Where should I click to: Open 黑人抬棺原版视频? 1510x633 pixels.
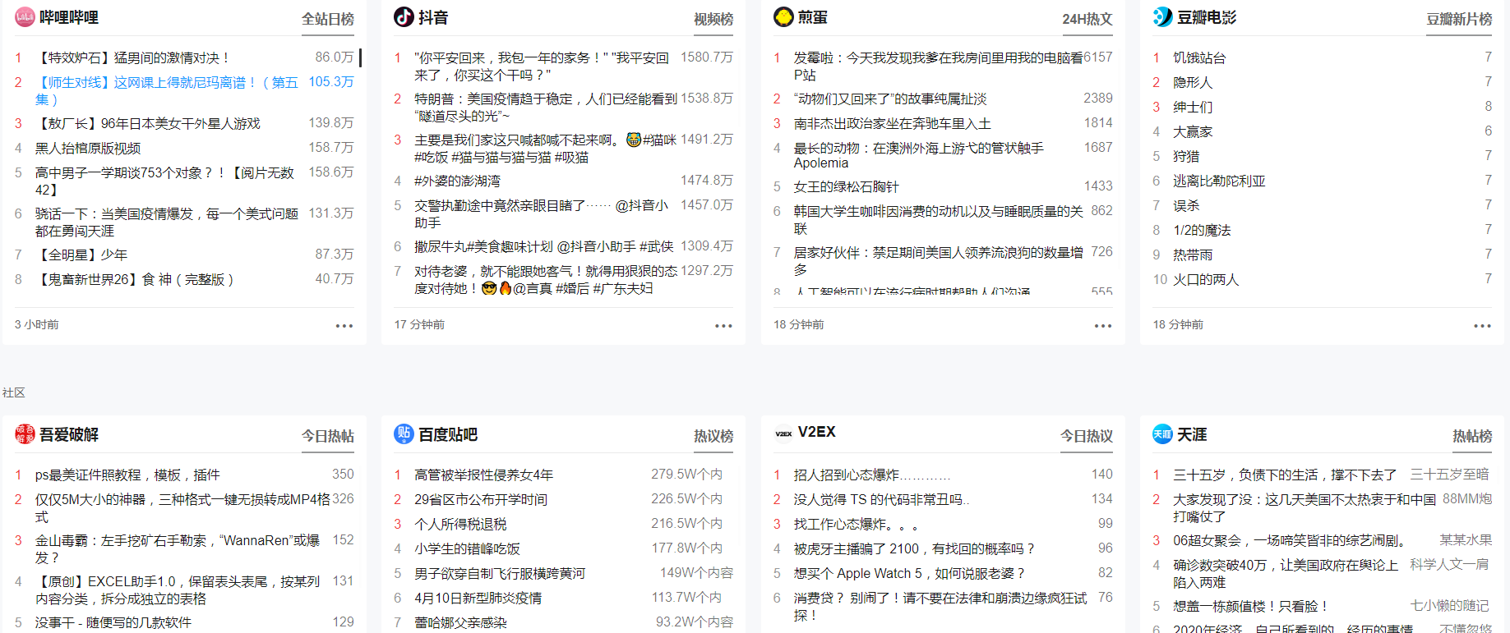(88, 148)
